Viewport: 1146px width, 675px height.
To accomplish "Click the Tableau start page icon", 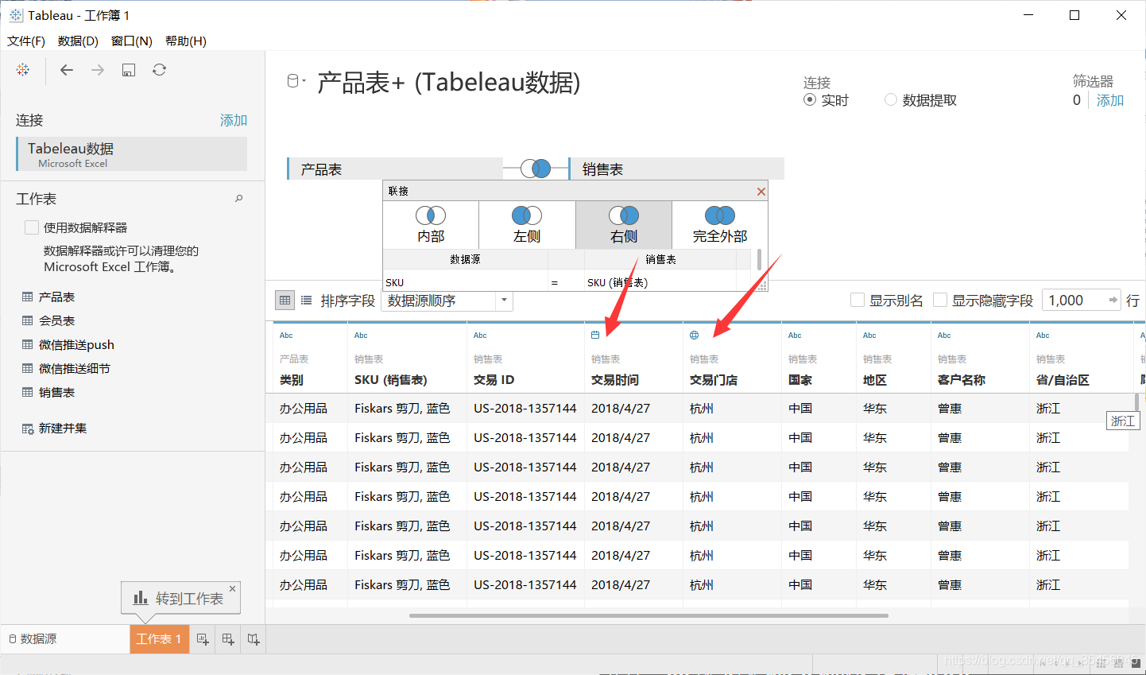I will tap(23, 70).
